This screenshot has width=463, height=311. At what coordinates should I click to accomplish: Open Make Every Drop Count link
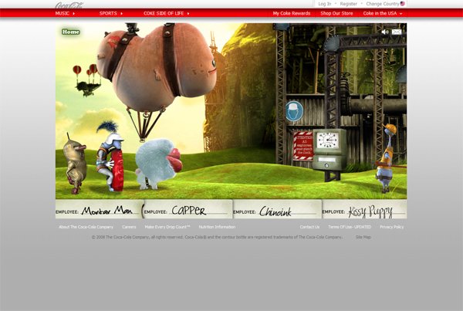tap(167, 227)
